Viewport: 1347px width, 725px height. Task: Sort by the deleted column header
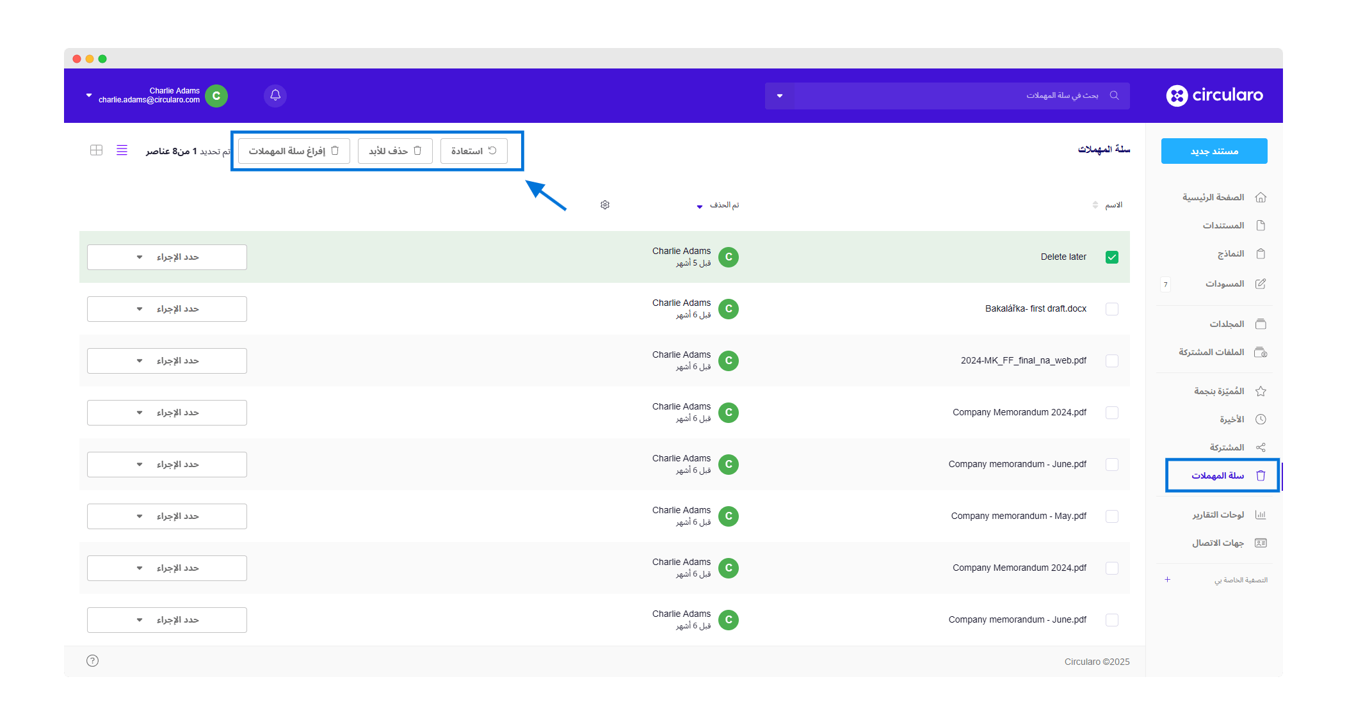point(723,205)
